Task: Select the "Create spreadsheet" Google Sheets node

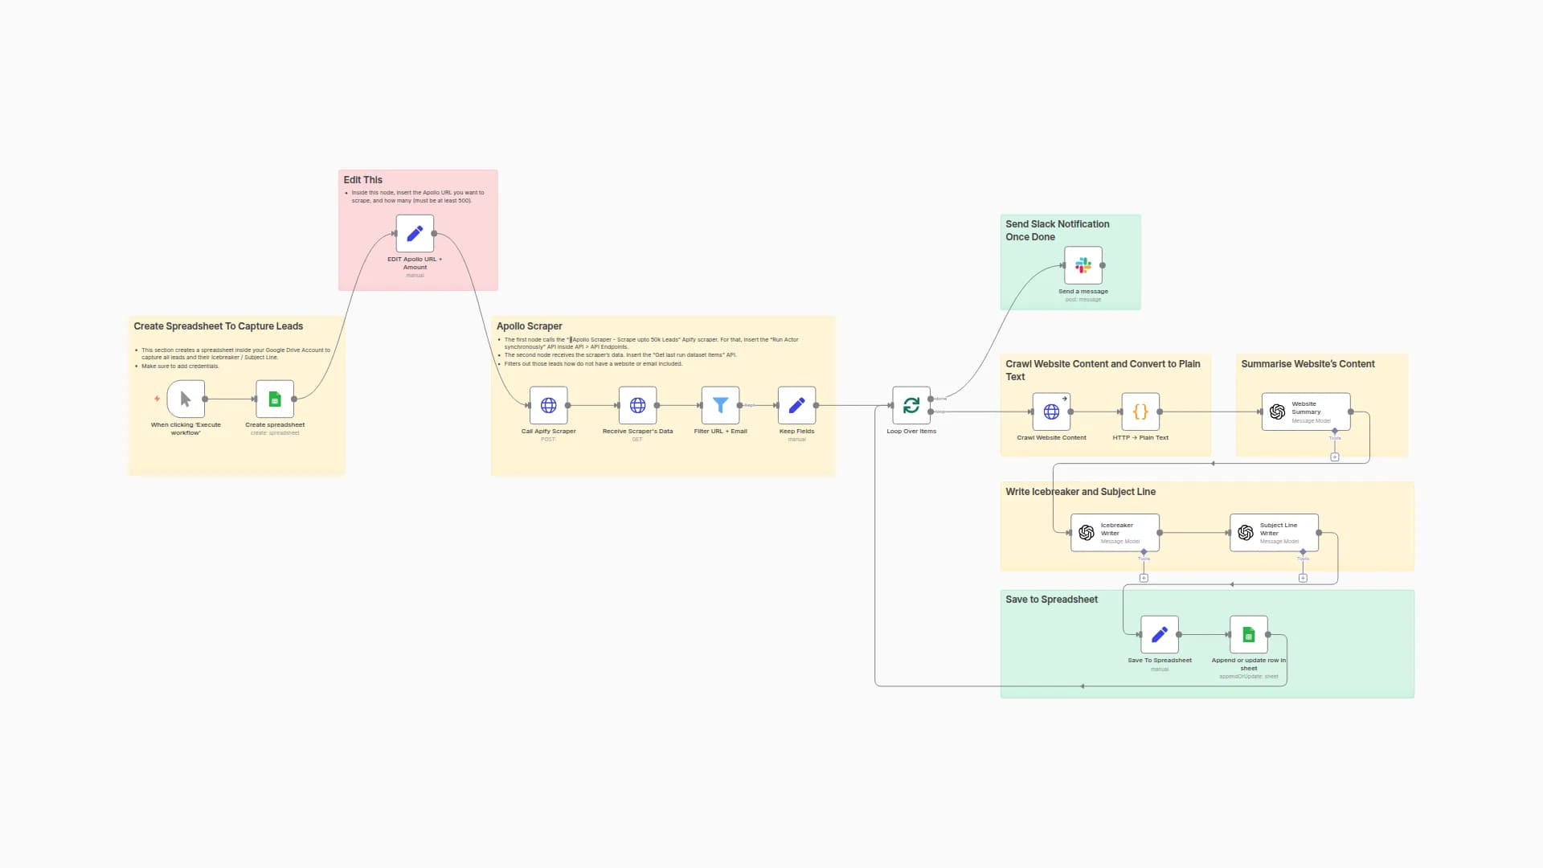Action: pyautogui.click(x=274, y=399)
